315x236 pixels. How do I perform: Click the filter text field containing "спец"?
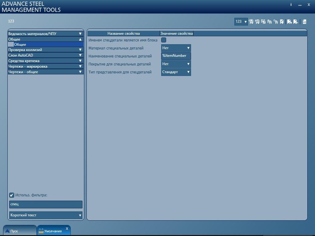tap(46, 204)
